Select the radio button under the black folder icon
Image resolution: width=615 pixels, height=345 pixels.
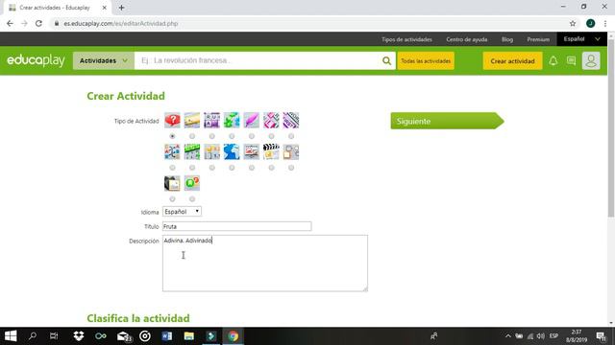click(172, 199)
